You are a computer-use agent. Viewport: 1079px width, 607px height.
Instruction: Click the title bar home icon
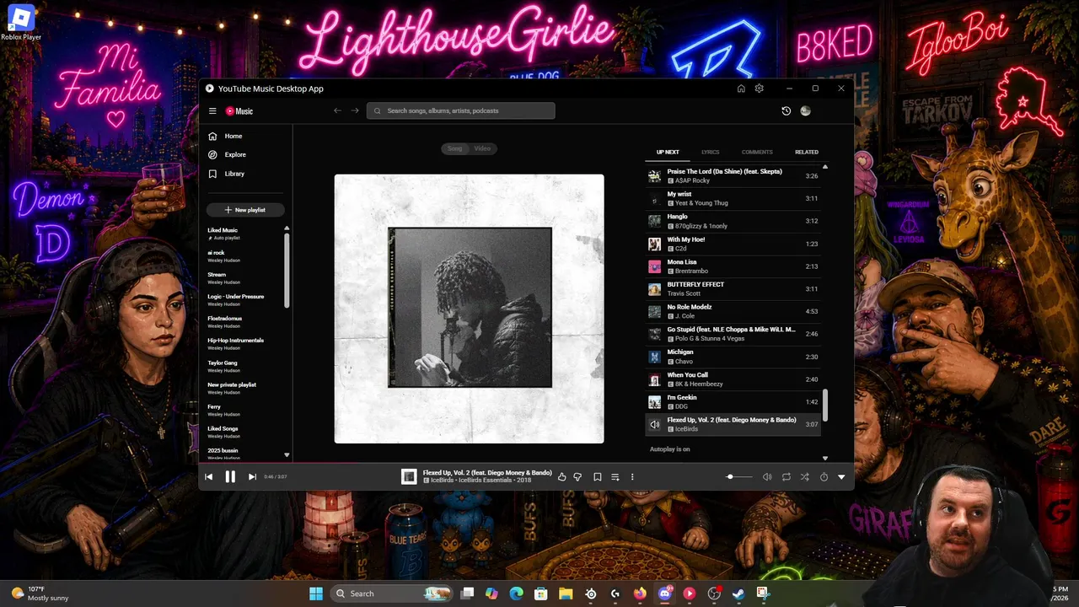(x=741, y=89)
